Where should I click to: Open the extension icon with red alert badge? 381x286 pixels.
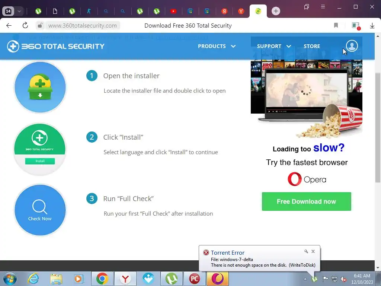[x=356, y=26]
